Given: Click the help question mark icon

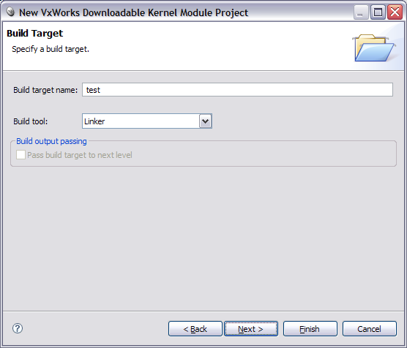Looking at the screenshot, I should [18, 328].
